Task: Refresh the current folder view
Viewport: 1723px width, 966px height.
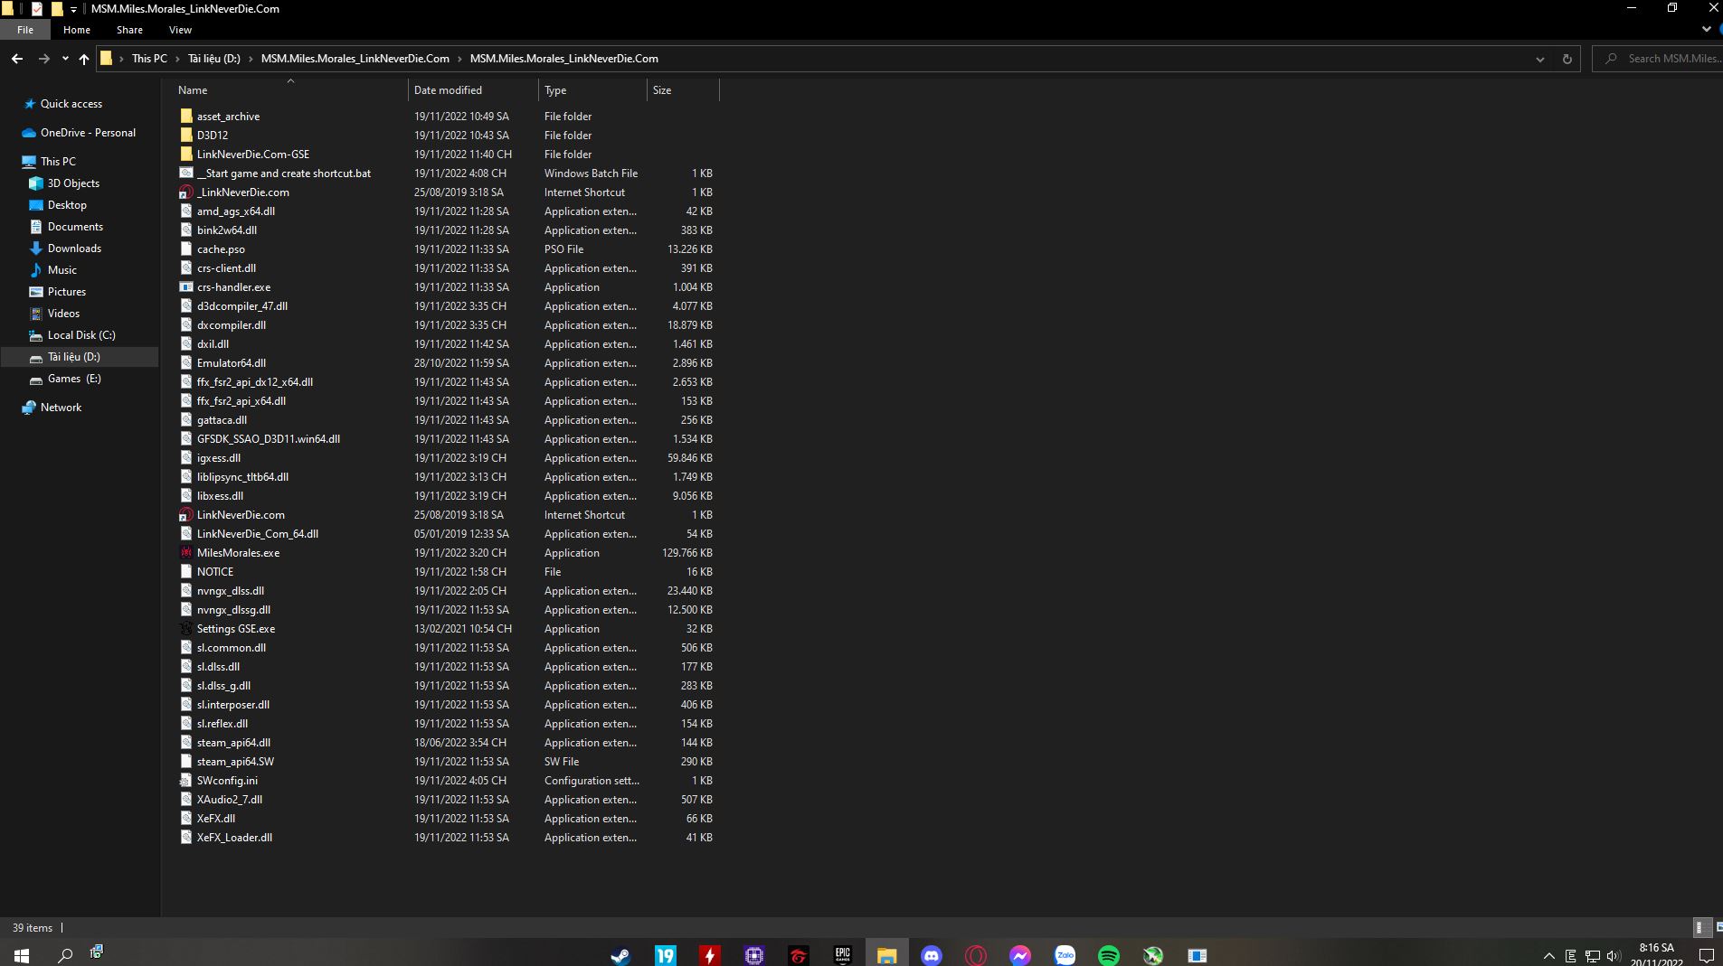Action: [x=1567, y=59]
